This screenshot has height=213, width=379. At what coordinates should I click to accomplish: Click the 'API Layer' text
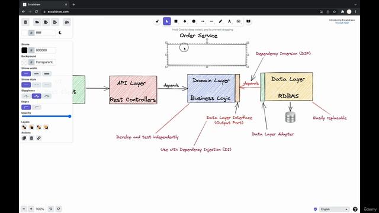coord(131,83)
